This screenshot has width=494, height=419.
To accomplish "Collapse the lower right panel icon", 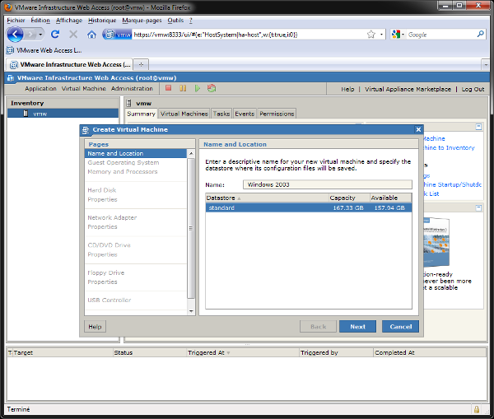I will (478, 208).
